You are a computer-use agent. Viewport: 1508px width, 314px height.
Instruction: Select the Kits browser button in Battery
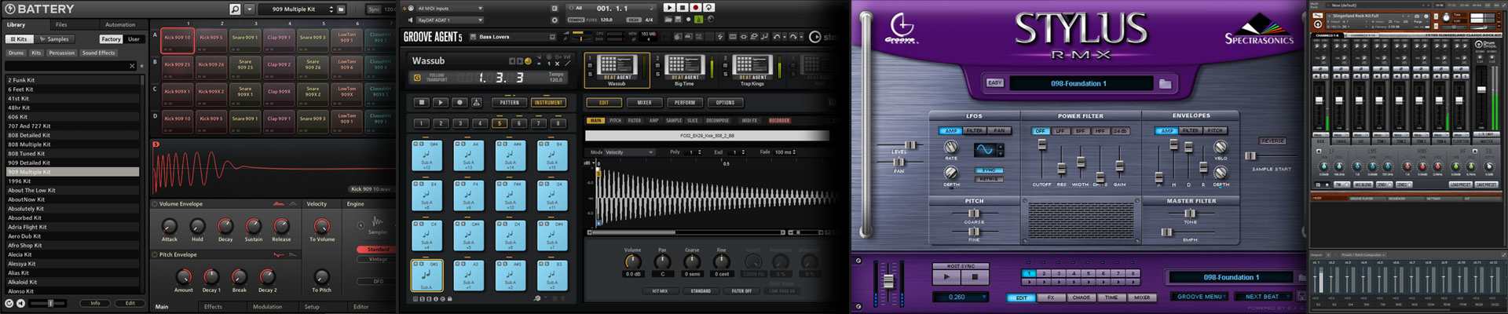20,39
